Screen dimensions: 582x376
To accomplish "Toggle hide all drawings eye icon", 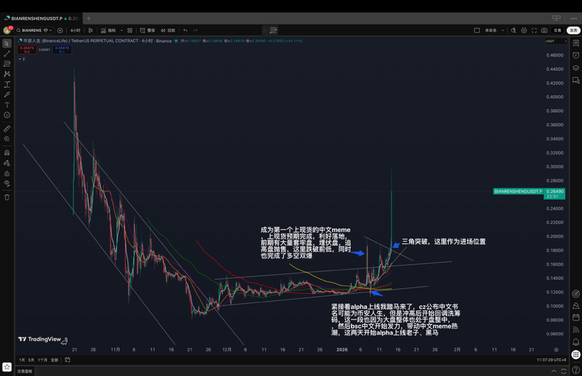I will pos(7,183).
